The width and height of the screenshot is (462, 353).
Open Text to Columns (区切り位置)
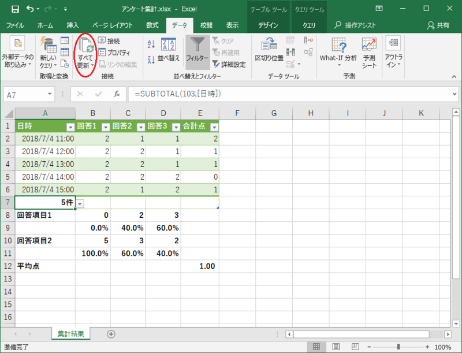click(x=269, y=50)
